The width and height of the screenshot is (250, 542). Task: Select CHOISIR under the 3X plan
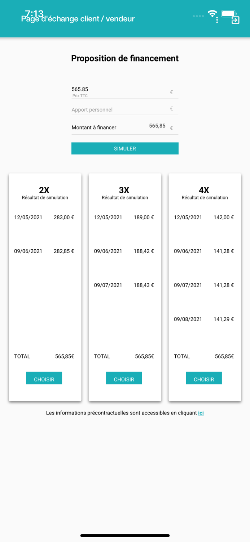click(124, 378)
